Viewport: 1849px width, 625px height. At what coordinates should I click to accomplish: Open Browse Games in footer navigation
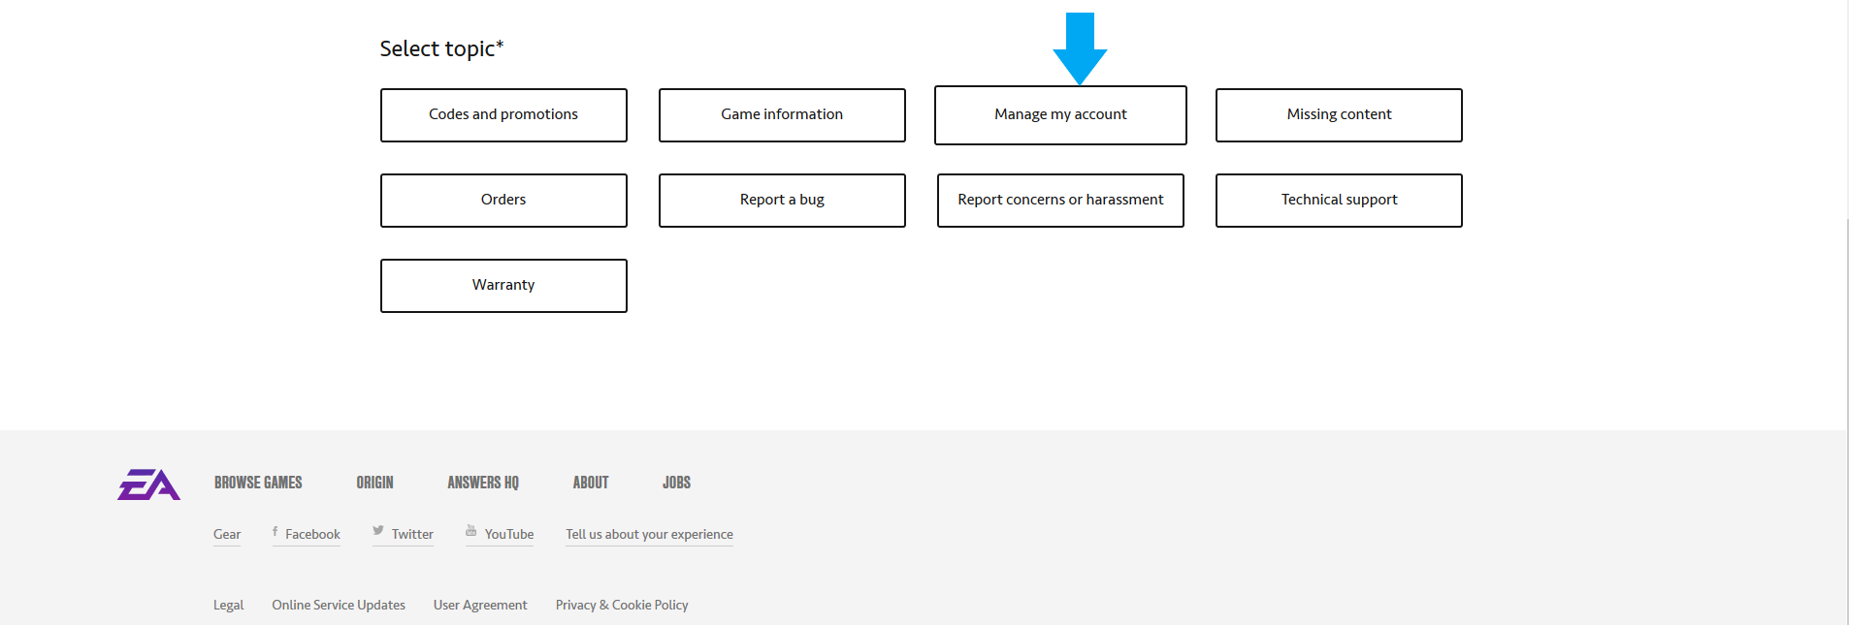pos(258,483)
